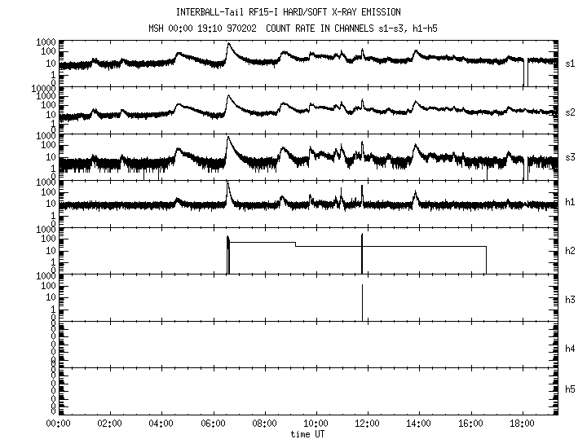Click the h1 channel label
The height and width of the screenshot is (448, 587).
(569, 203)
